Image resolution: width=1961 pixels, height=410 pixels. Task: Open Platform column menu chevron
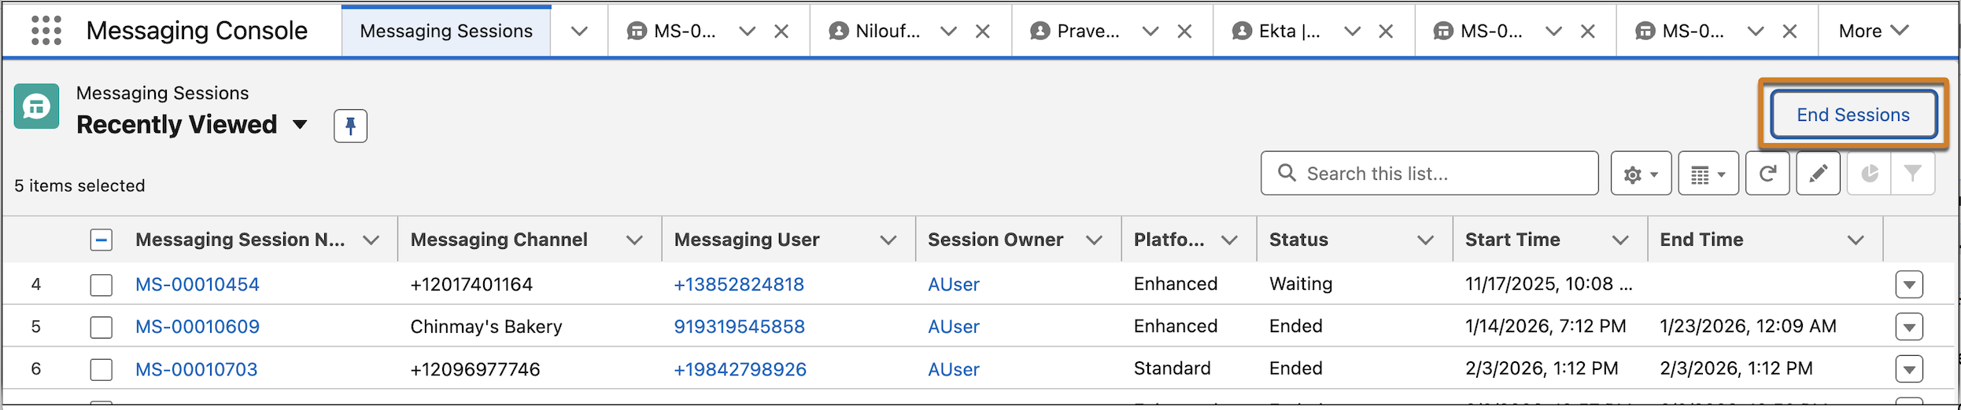[x=1229, y=240]
